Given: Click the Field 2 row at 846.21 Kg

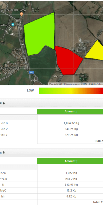Looking at the screenshot, I should [51, 129].
